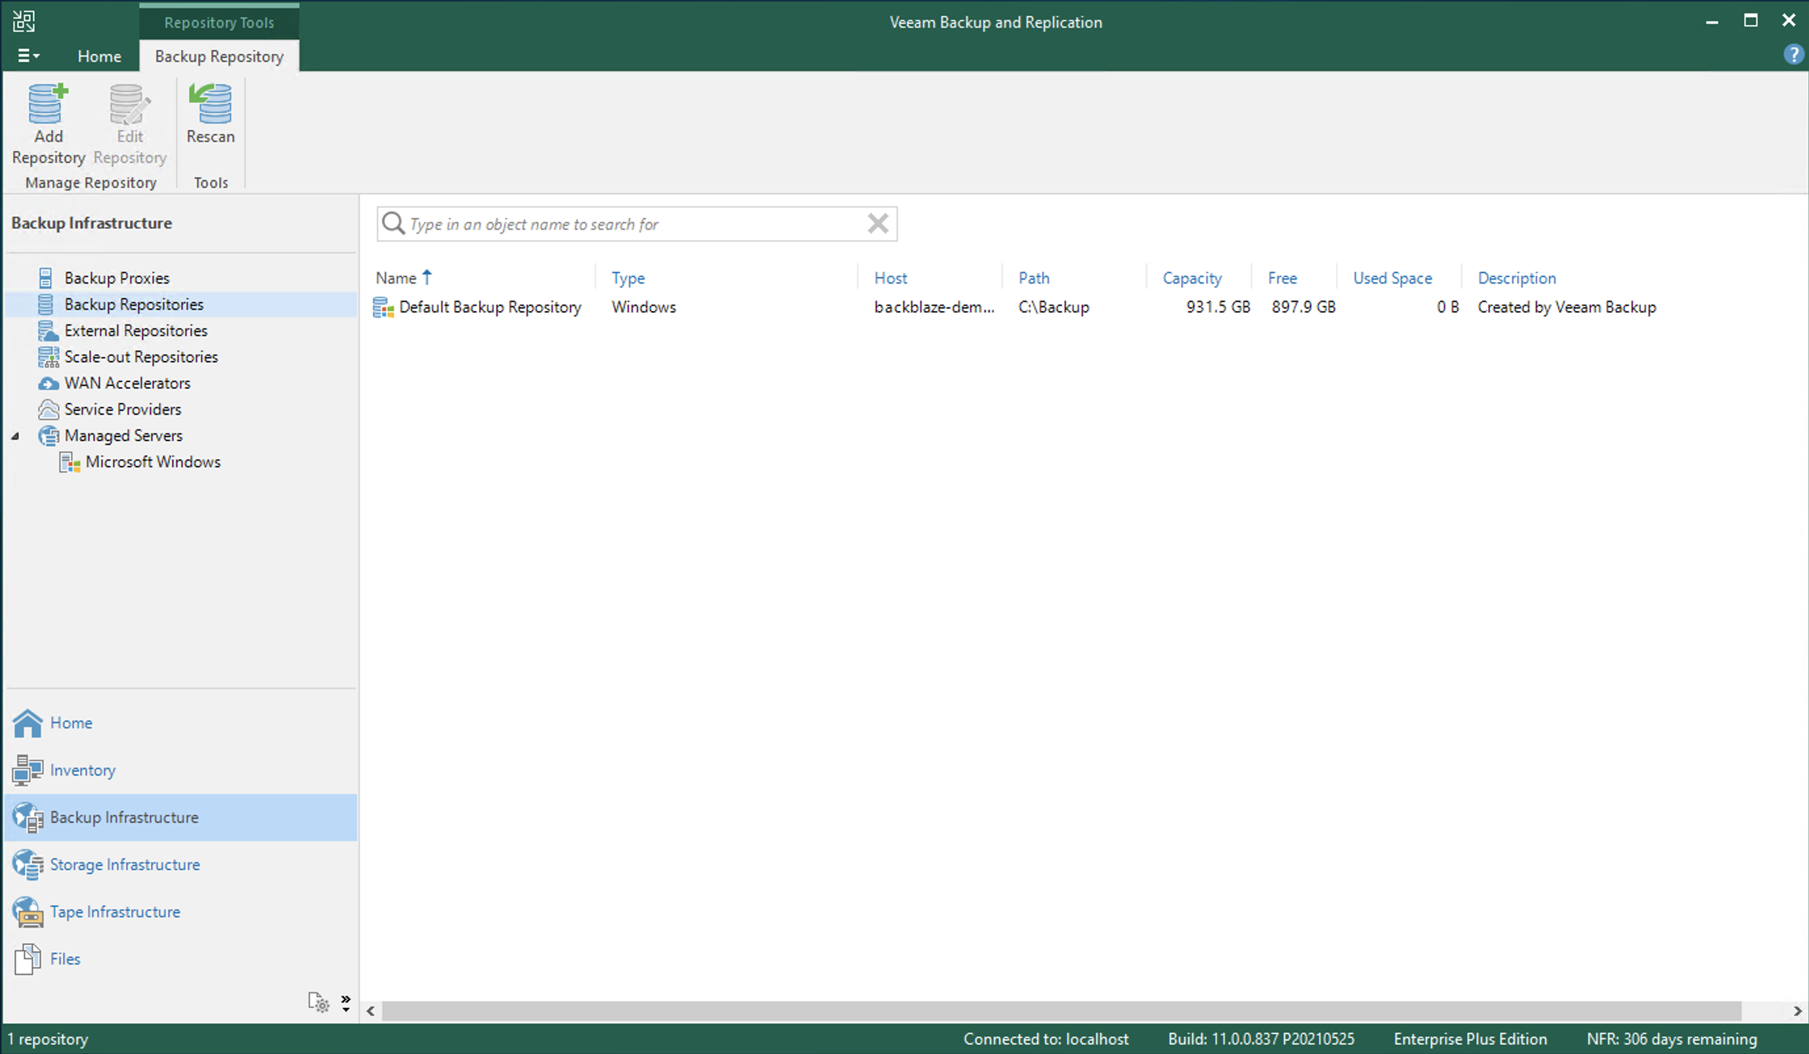Open the Backup Infrastructure view
This screenshot has height=1054, width=1809.
click(x=181, y=817)
